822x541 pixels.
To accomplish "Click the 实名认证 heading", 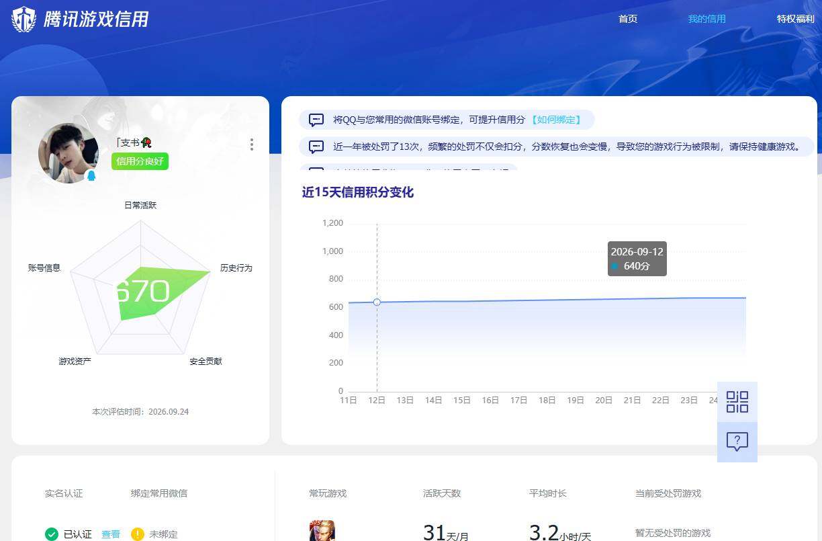I will pos(64,493).
